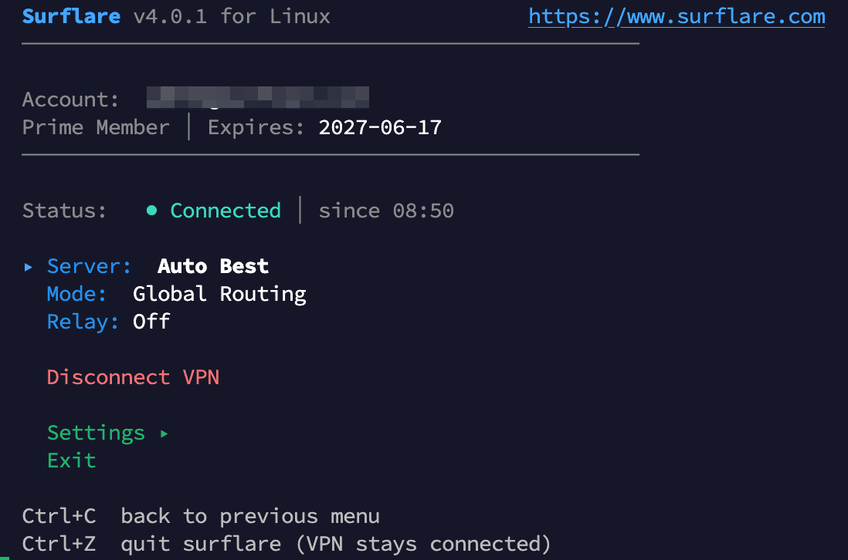This screenshot has height=560, width=848.
Task: Click the expiry date 2027-06-17
Action: pos(379,127)
